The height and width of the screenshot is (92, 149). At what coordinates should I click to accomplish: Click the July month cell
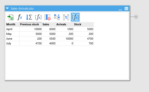[13, 43]
